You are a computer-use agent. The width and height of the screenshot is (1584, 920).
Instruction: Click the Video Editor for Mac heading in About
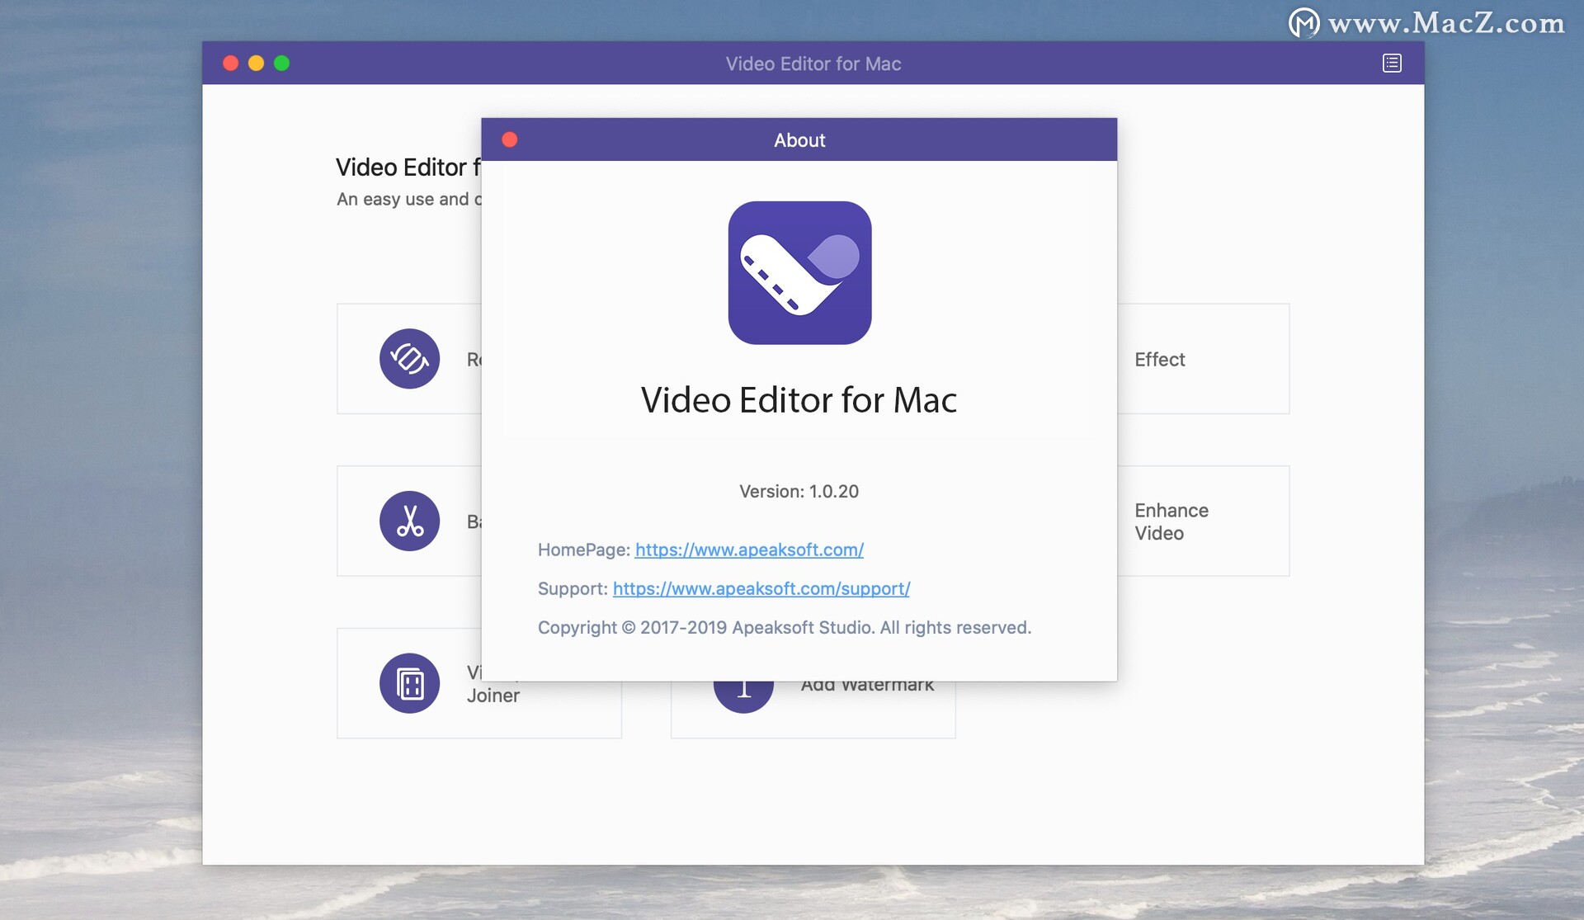click(799, 400)
